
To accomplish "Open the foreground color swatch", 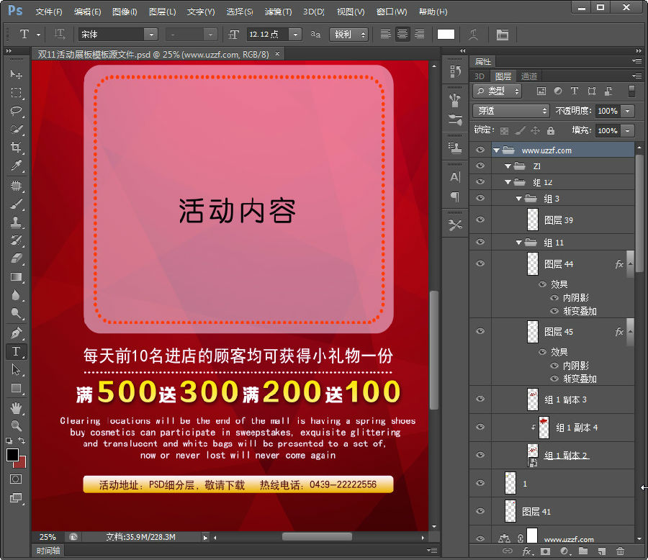I will pos(12,455).
